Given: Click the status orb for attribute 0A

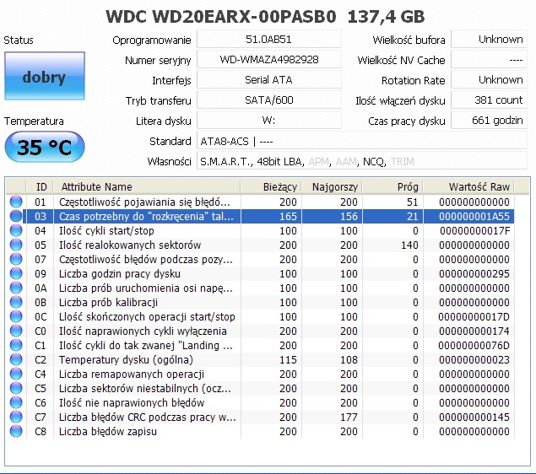Looking at the screenshot, I should click(16, 288).
